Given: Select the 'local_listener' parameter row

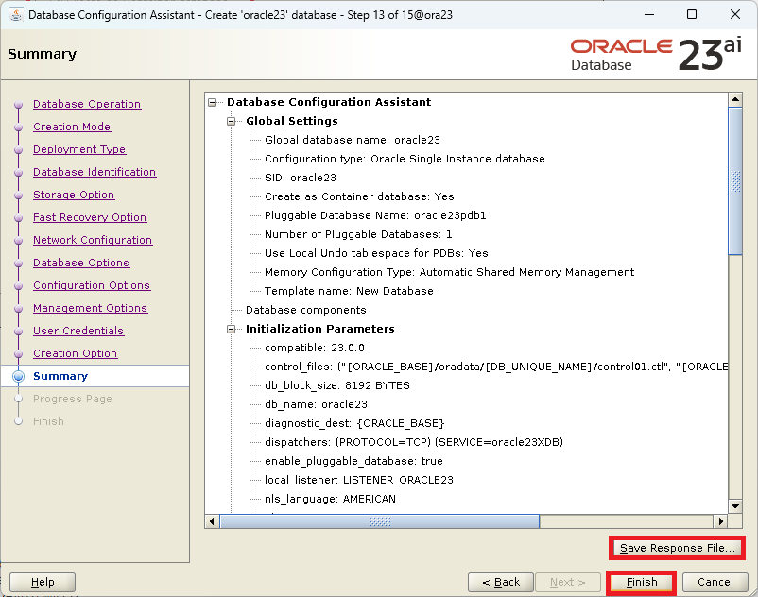Looking at the screenshot, I should tap(359, 480).
